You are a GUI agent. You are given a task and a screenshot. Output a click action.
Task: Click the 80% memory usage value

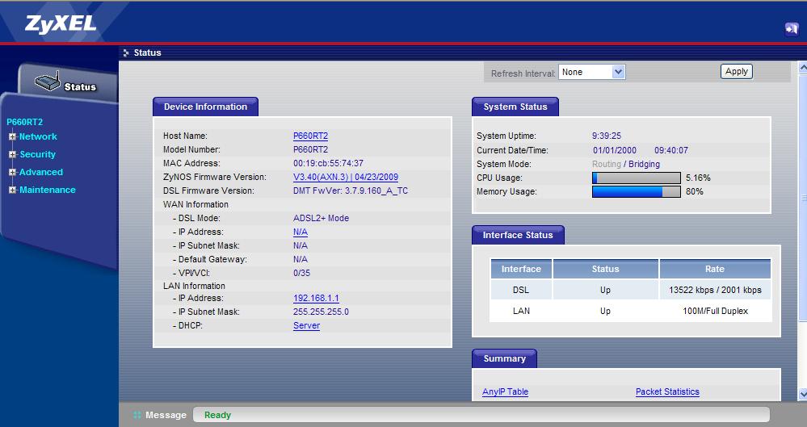tap(694, 191)
